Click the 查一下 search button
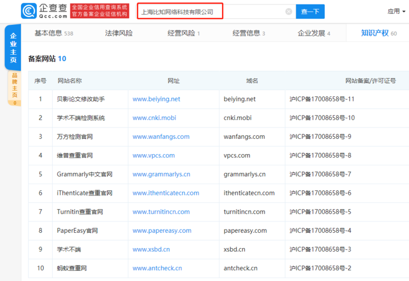The width and height of the screenshot is (409, 281). [x=310, y=11]
